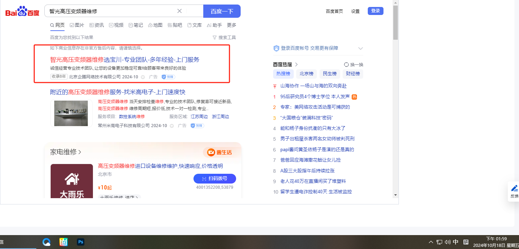This screenshot has width=519, height=249.
Task: Click the Baidu logo
Action: [22, 12]
